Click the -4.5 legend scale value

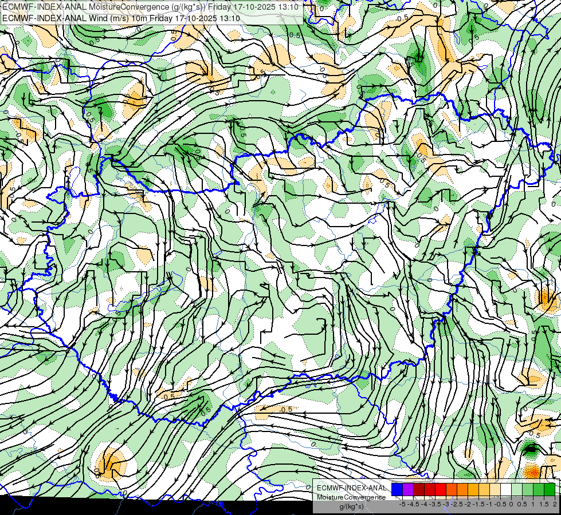tap(413, 504)
